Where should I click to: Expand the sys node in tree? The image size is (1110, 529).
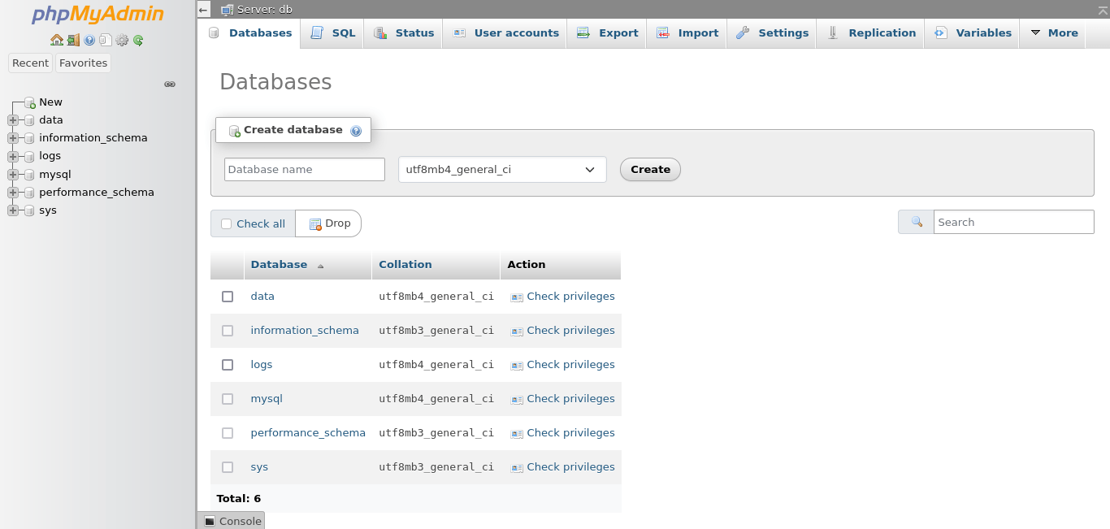[12, 210]
